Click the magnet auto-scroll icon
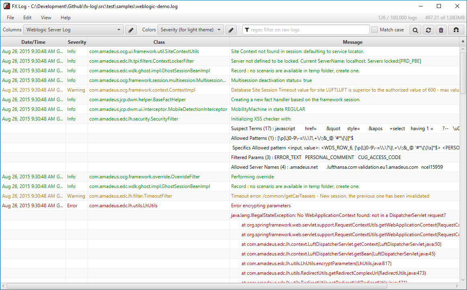The width and height of the screenshot is (467, 290). pyautogui.click(x=456, y=30)
